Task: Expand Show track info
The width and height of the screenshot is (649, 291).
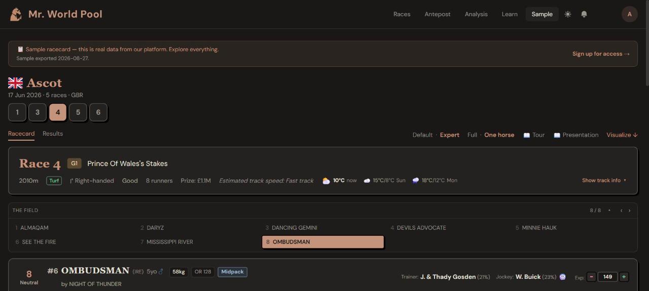Action: click(604, 181)
